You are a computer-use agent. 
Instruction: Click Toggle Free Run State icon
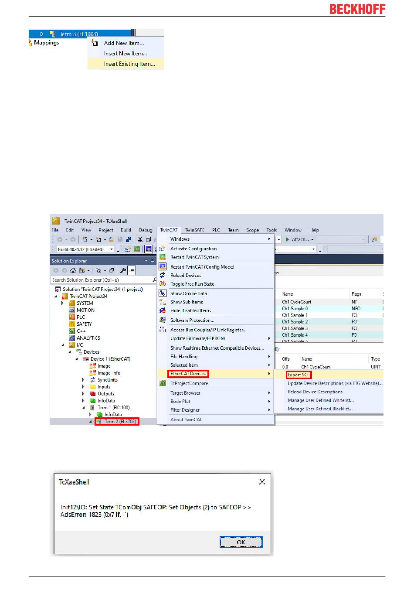pos(163,284)
